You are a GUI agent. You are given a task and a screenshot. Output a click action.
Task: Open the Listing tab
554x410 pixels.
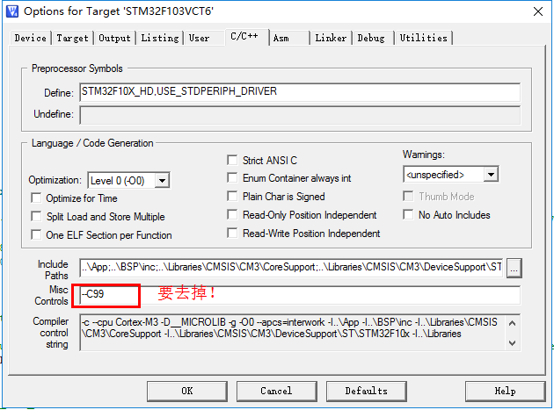(160, 38)
